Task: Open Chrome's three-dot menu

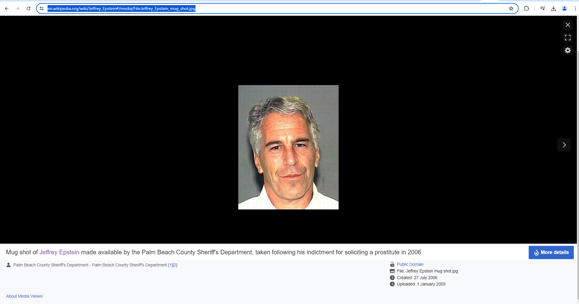Action: click(575, 8)
